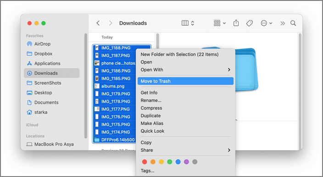
Task: Click the Share toolbar icon
Action: point(236,23)
